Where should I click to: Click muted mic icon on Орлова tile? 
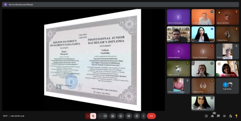[236, 29]
